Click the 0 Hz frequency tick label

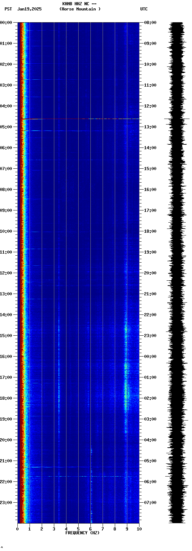coord(17,529)
